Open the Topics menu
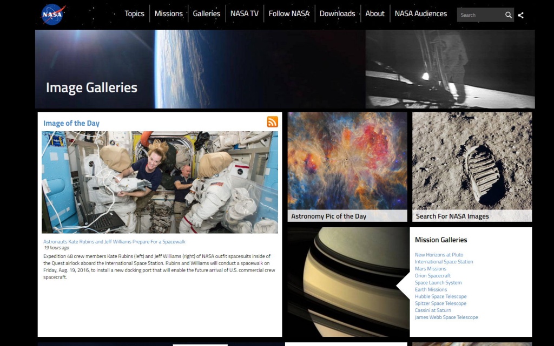 click(x=134, y=13)
